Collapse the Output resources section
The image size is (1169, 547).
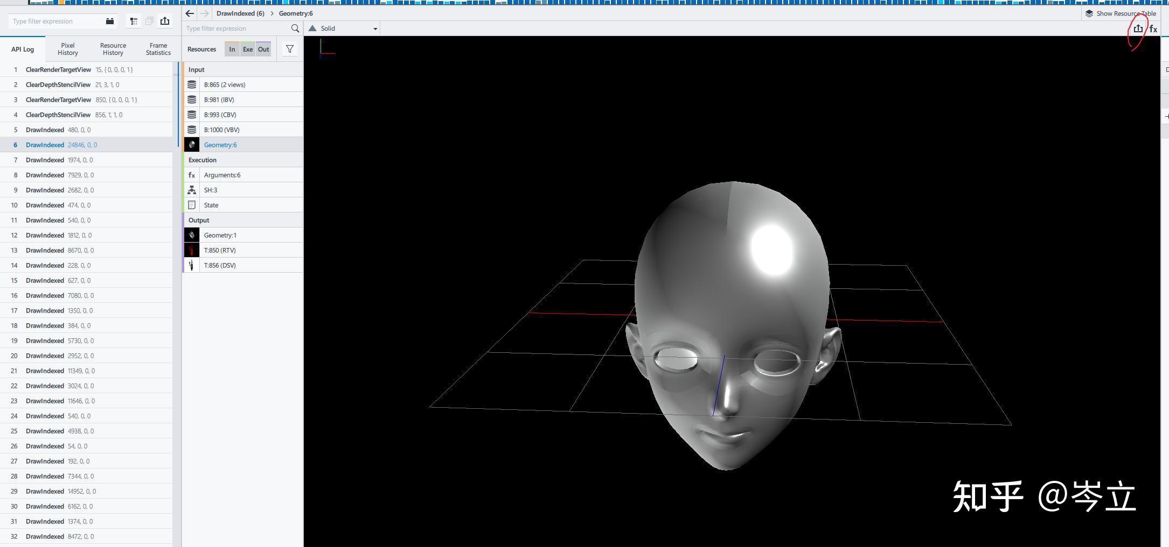199,220
